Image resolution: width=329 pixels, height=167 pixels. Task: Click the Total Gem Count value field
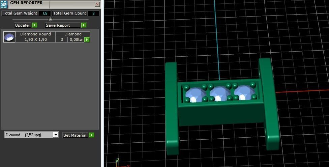pos(93,13)
